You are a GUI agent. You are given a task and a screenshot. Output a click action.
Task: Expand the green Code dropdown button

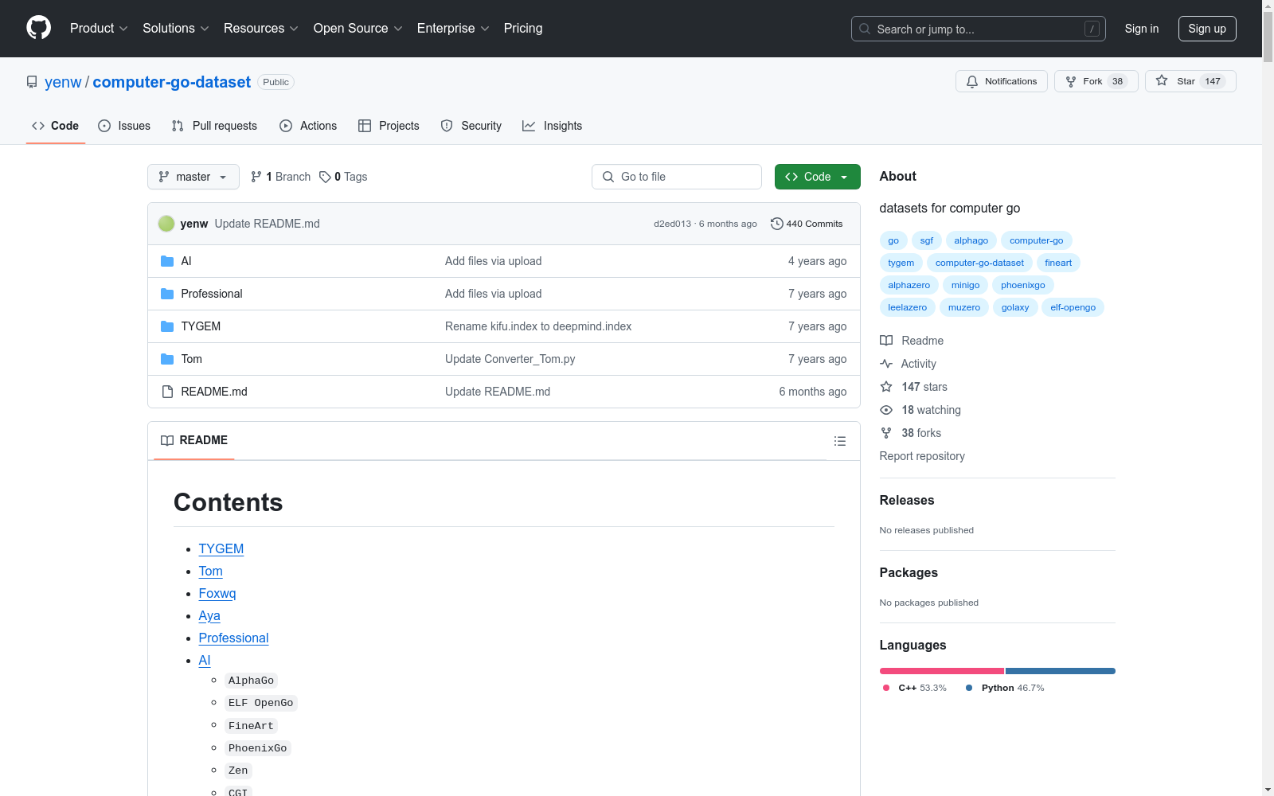click(x=817, y=177)
